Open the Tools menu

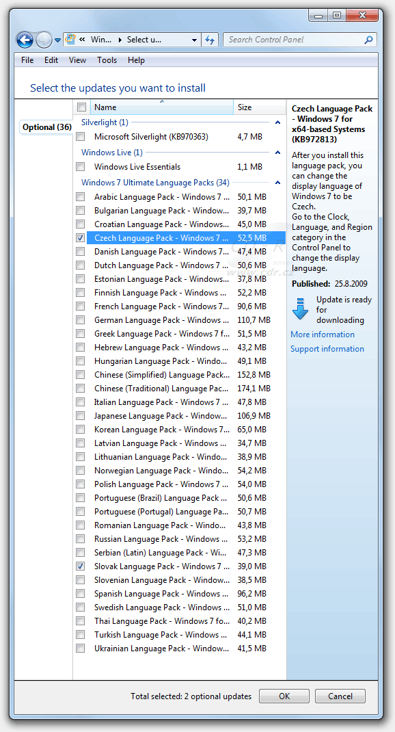tap(107, 60)
